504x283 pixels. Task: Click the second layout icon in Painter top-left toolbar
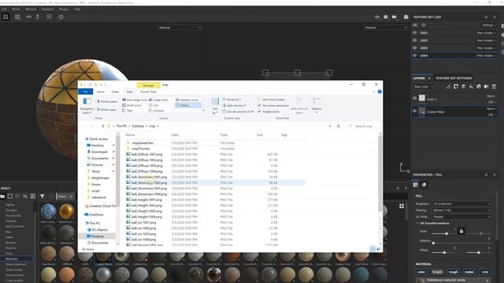point(17,17)
